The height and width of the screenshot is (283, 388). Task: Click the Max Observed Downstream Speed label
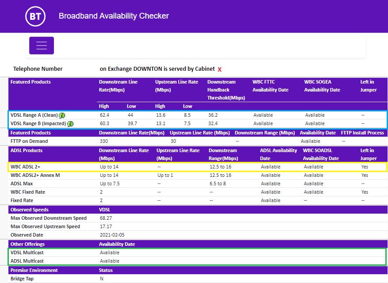pyautogui.click(x=49, y=218)
